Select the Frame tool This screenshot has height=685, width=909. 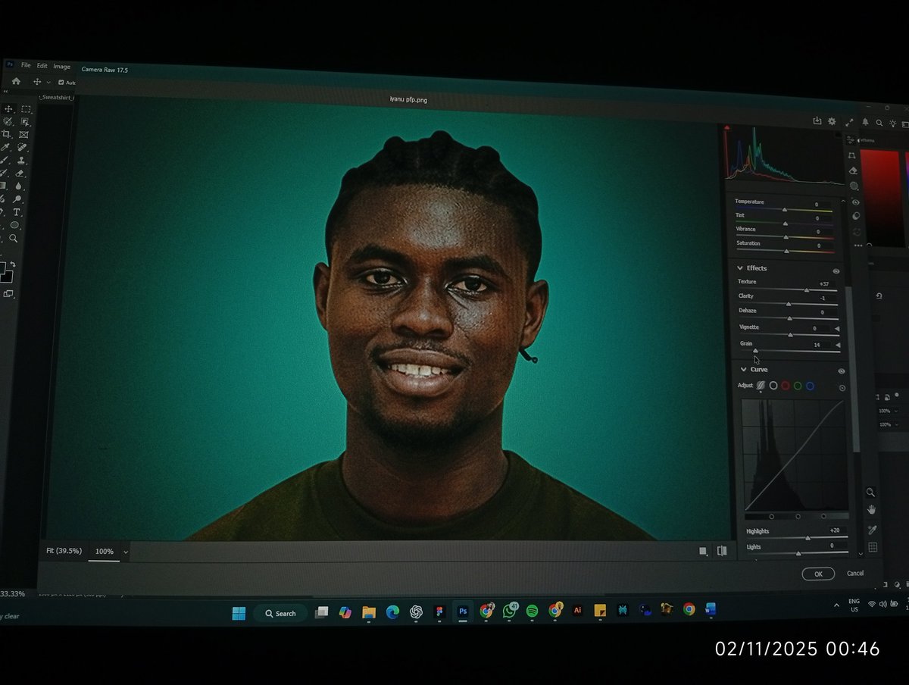coord(23,135)
